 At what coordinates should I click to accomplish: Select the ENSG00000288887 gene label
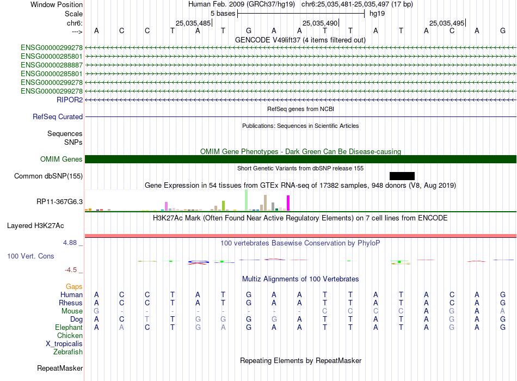(52, 65)
